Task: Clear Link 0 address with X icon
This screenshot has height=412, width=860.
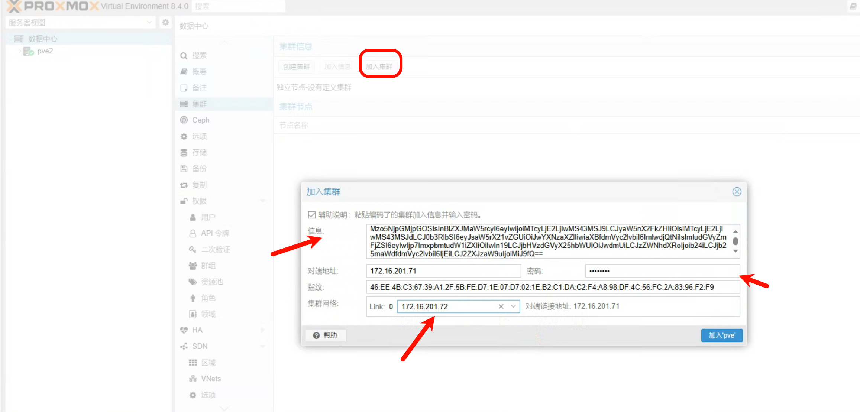Action: [501, 306]
